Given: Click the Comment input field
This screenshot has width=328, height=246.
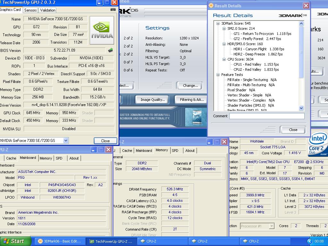Looking at the screenshot, I should 267,116.
